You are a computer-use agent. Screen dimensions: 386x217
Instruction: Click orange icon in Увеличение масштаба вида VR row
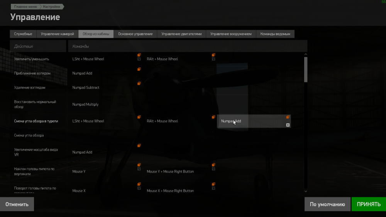click(x=139, y=146)
